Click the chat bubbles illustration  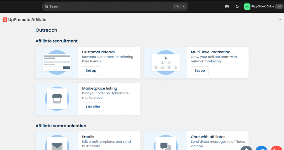(x=166, y=143)
